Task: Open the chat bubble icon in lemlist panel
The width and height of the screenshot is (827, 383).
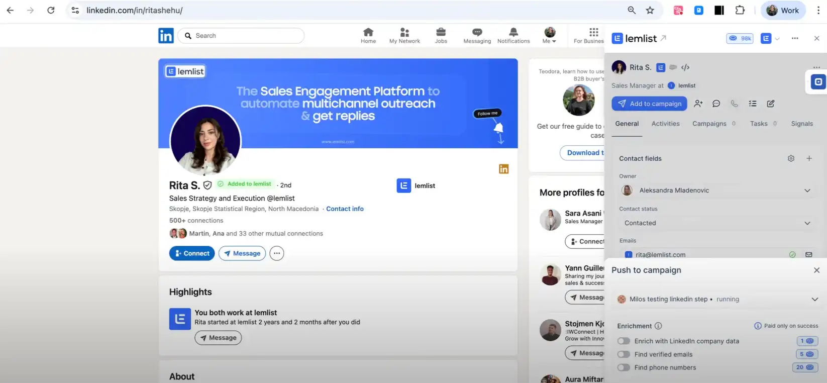Action: (716, 104)
